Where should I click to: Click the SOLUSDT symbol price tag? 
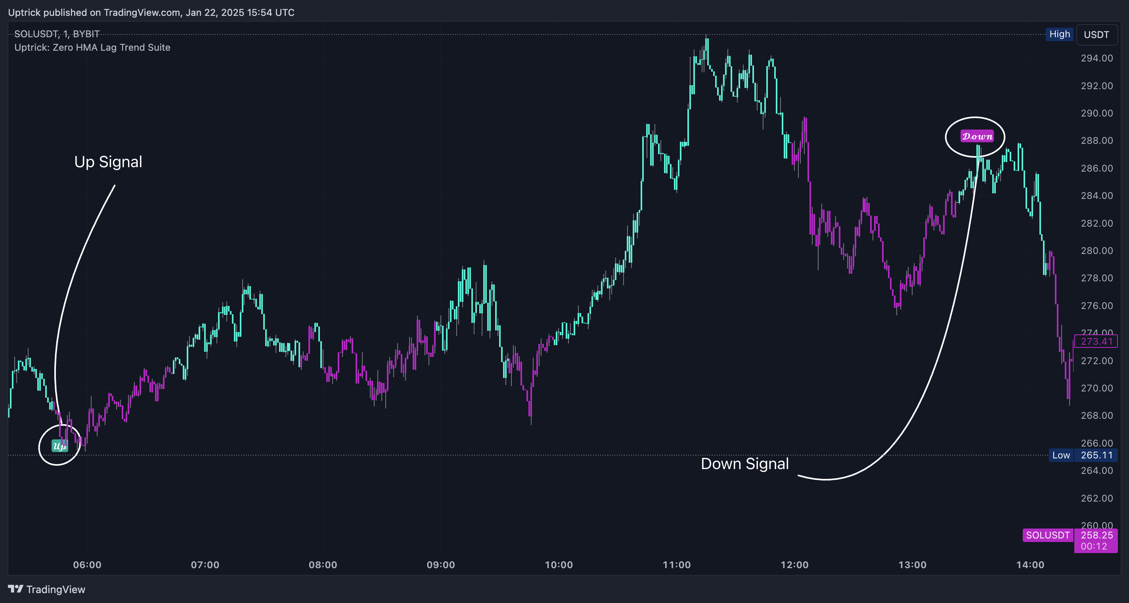1048,535
